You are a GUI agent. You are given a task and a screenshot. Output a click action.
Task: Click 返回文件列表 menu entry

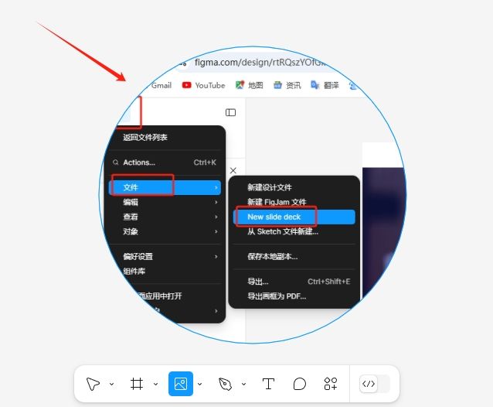point(145,137)
